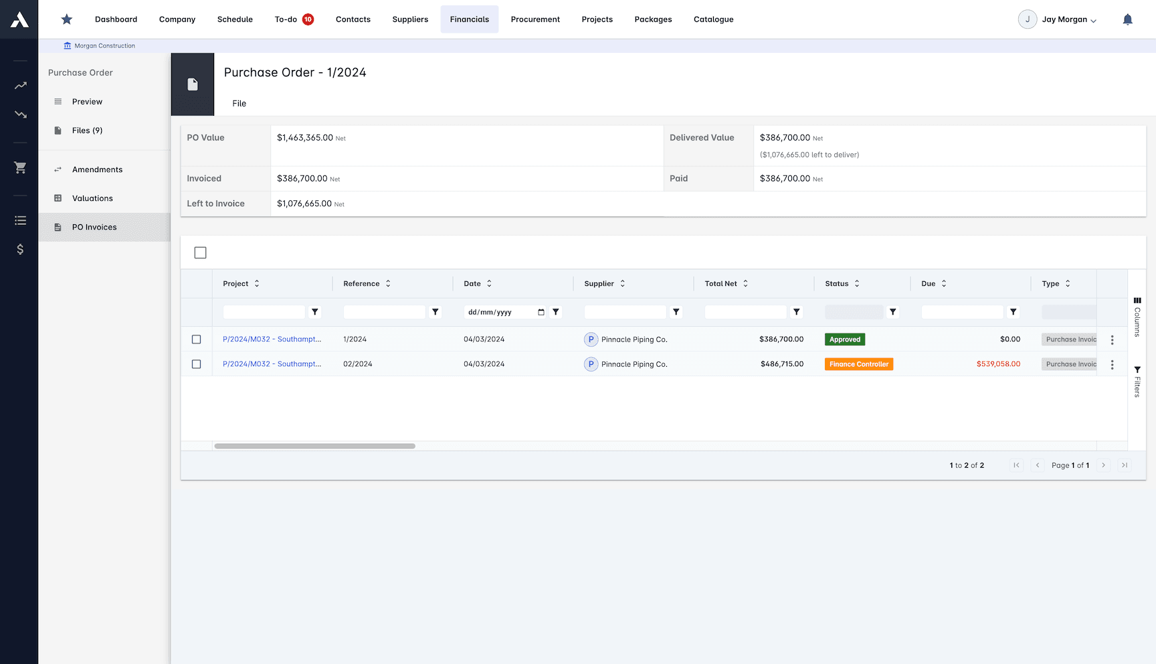
Task: Open the notifications bell icon
Action: [1128, 19]
